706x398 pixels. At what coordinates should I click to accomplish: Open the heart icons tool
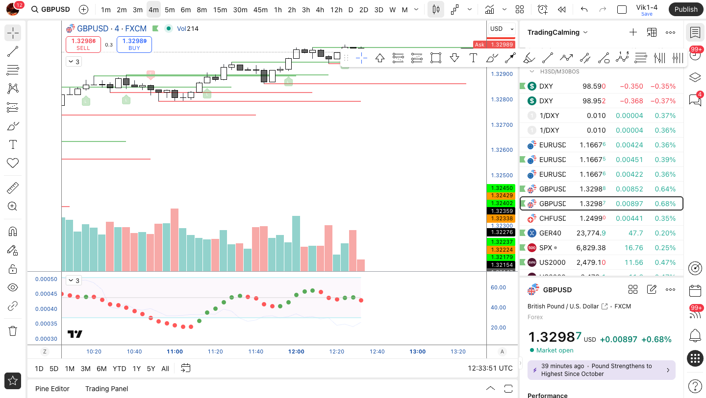click(13, 163)
